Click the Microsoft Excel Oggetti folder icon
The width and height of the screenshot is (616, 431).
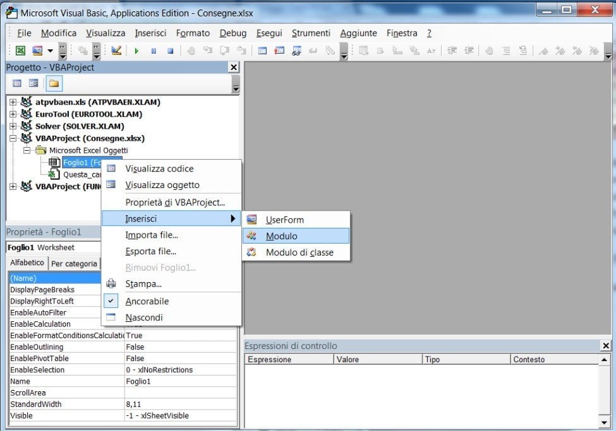pyautogui.click(x=41, y=150)
